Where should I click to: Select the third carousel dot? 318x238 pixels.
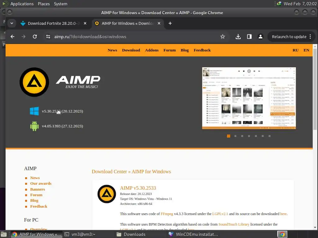click(x=242, y=136)
